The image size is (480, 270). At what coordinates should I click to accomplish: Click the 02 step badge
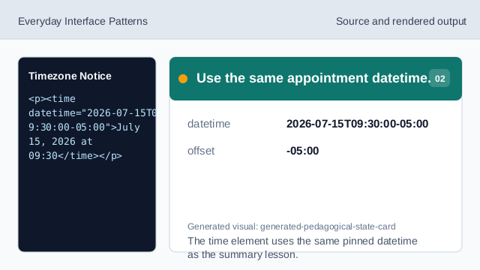tap(439, 78)
